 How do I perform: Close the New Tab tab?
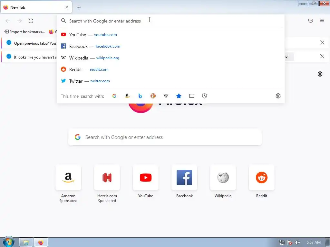[67, 7]
